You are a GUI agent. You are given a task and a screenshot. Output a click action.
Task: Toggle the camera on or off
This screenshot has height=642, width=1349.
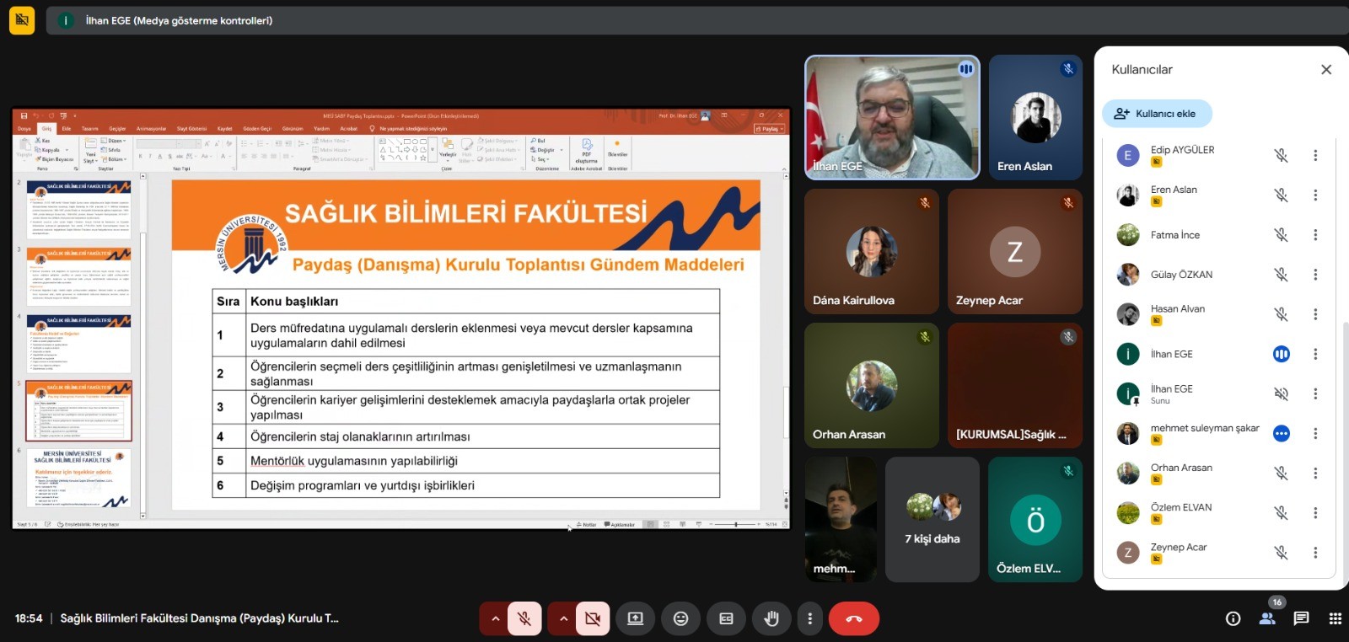593,619
